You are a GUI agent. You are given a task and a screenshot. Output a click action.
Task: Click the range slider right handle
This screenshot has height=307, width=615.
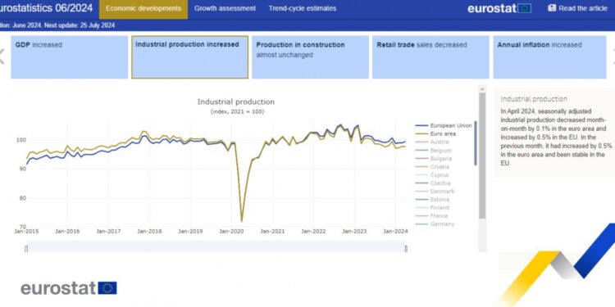tap(406, 249)
